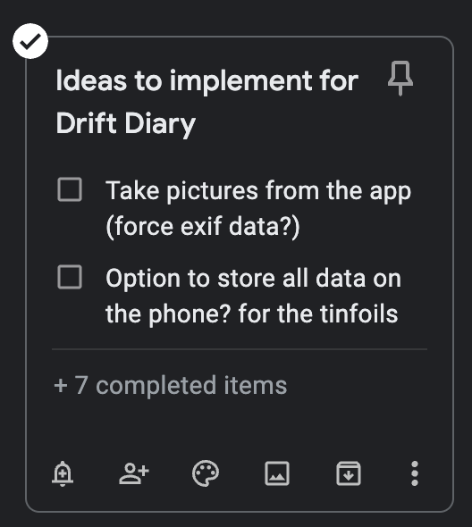
Task: Archive the Drift Diary note
Action: coord(349,473)
